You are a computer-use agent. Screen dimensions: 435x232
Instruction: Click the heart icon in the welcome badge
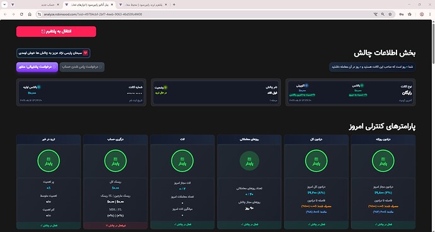[x=86, y=53]
